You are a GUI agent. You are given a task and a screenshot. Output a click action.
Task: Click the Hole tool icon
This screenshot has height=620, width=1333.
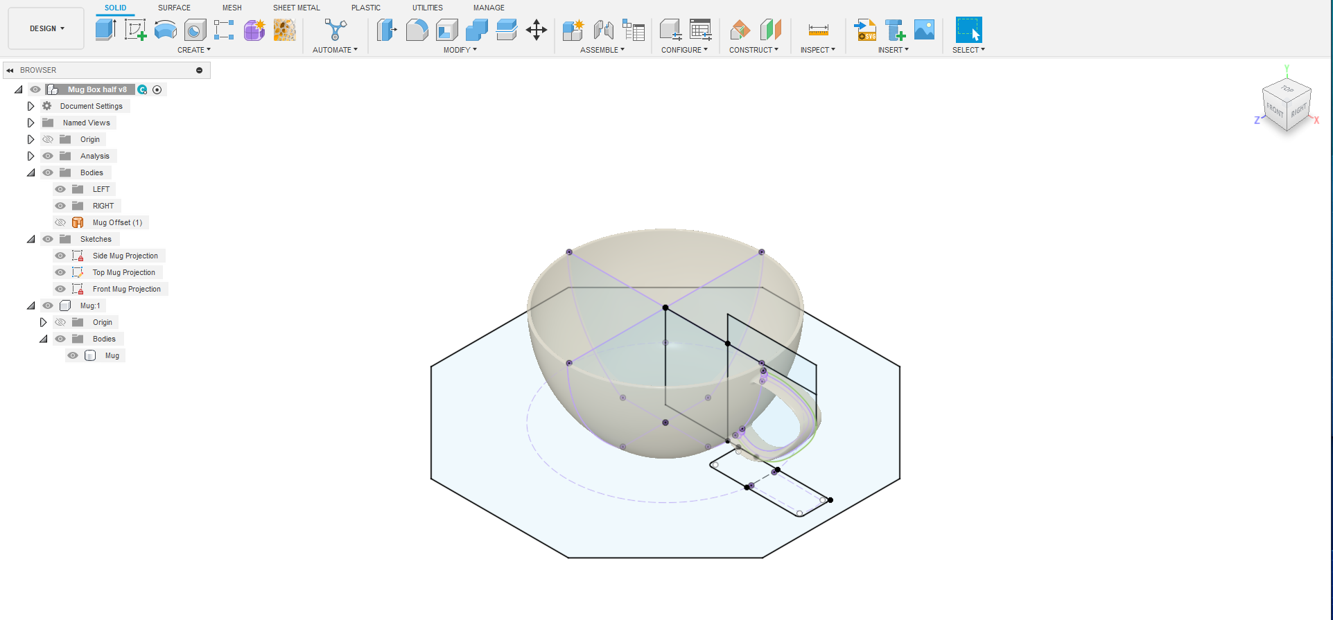(195, 30)
